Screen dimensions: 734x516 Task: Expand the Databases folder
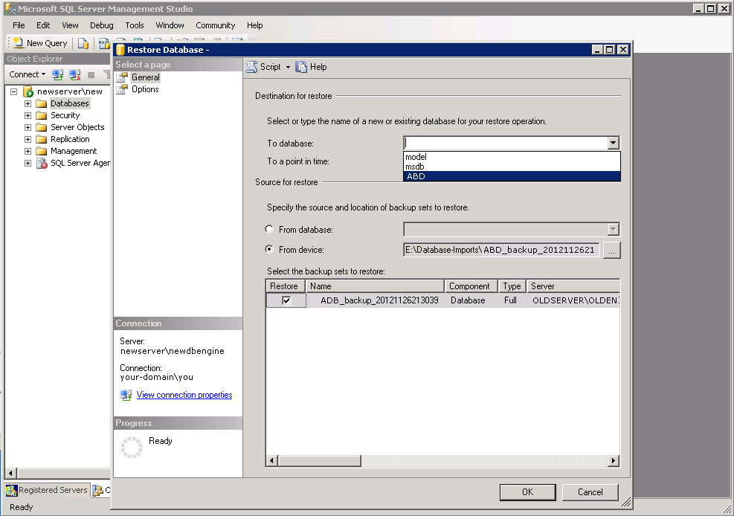[x=28, y=103]
